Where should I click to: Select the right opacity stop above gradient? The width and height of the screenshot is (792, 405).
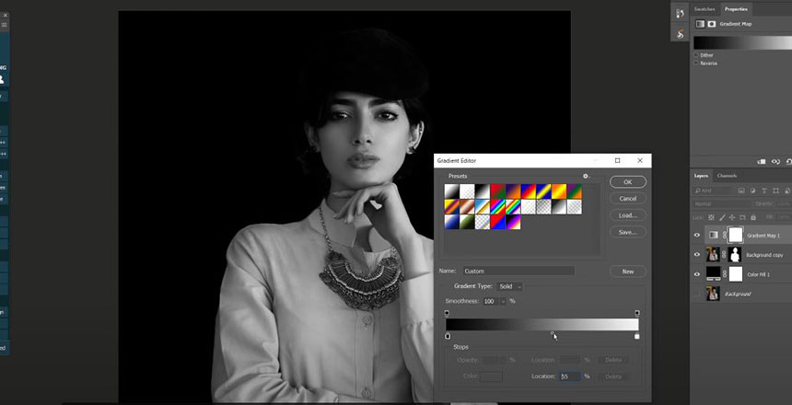pos(637,313)
